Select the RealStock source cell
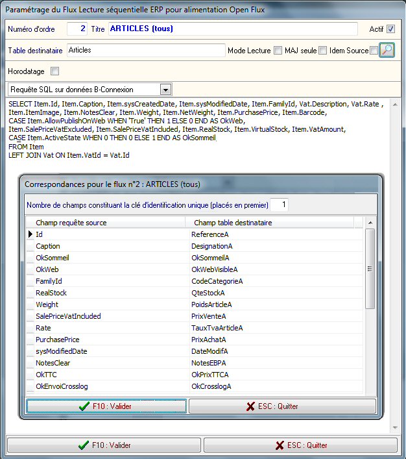Image resolution: width=406 pixels, height=459 pixels. click(112, 293)
